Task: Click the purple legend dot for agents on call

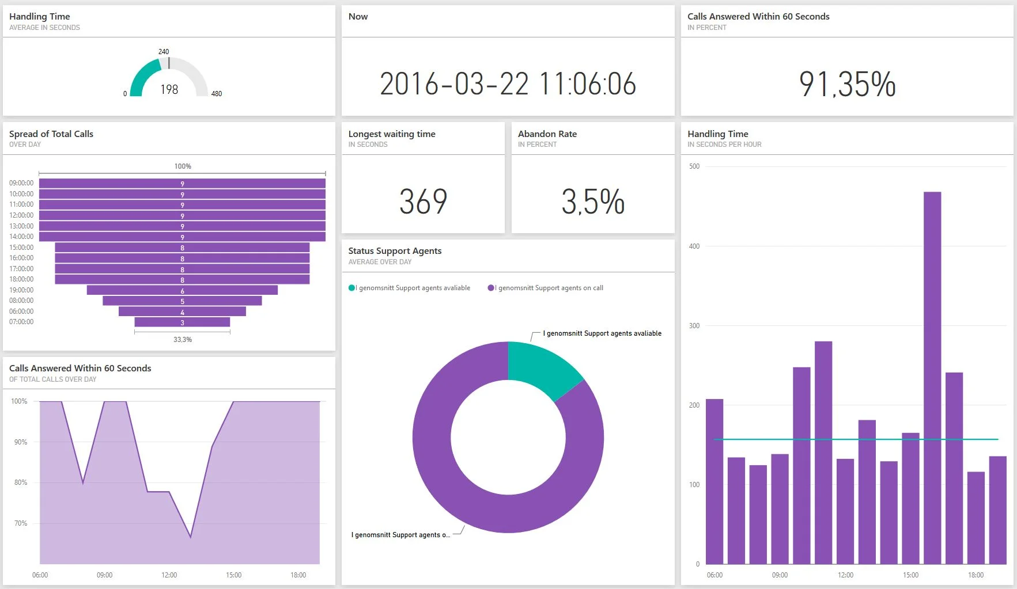Action: [x=491, y=287]
